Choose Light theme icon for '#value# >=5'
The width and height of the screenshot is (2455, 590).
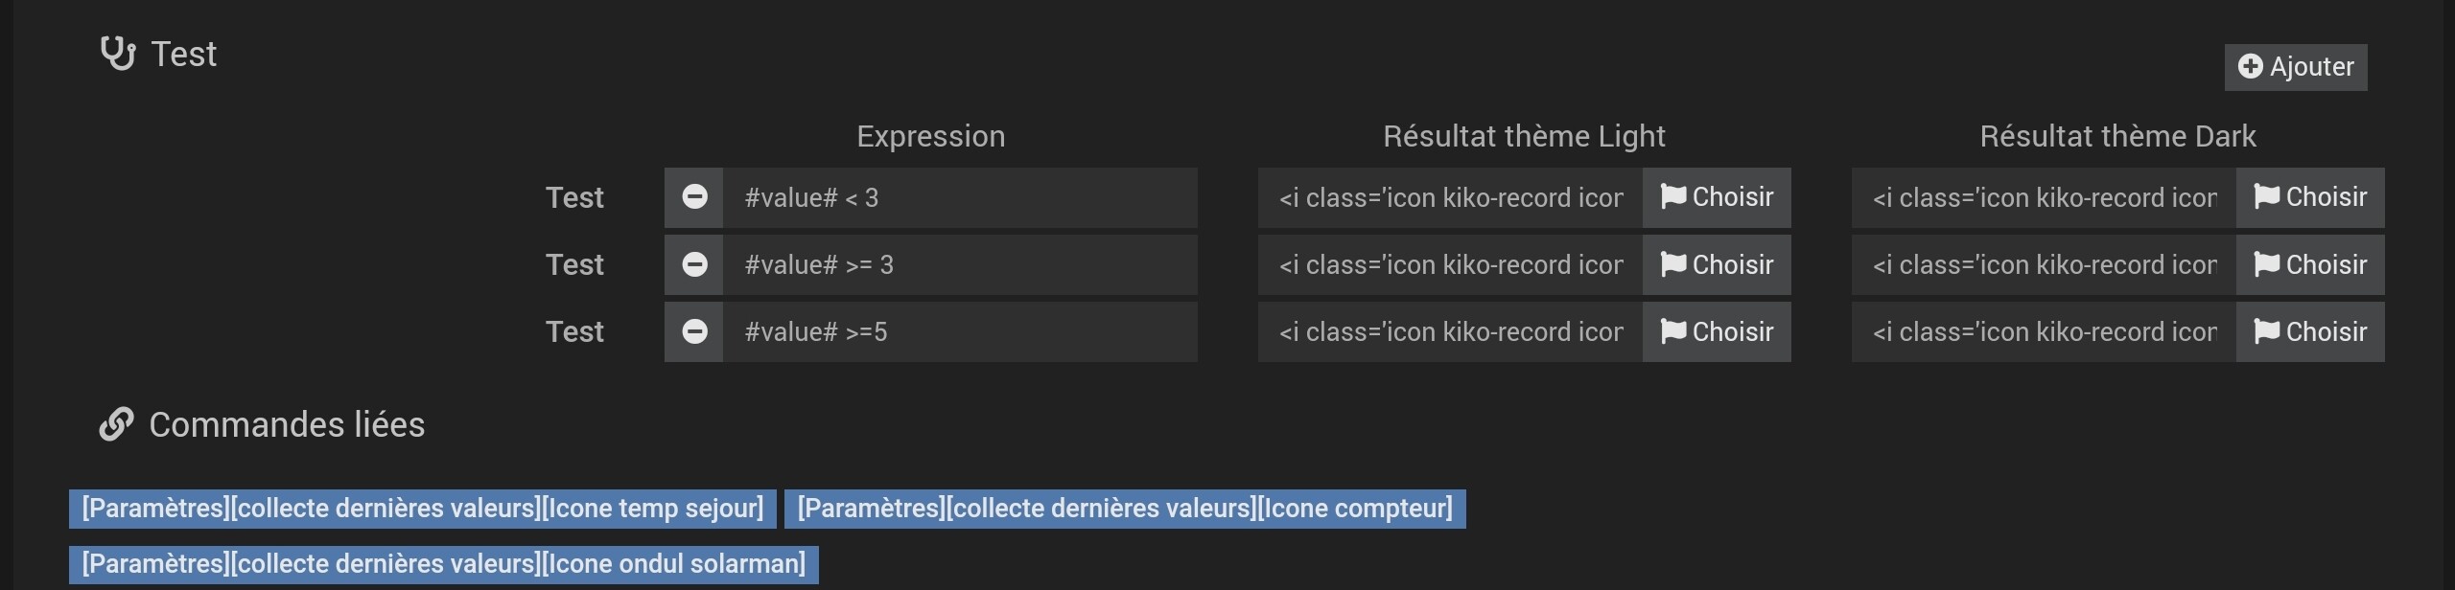(1717, 331)
